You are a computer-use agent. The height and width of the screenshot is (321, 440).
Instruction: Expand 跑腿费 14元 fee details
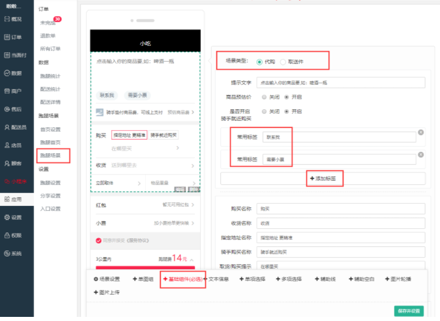(192, 260)
